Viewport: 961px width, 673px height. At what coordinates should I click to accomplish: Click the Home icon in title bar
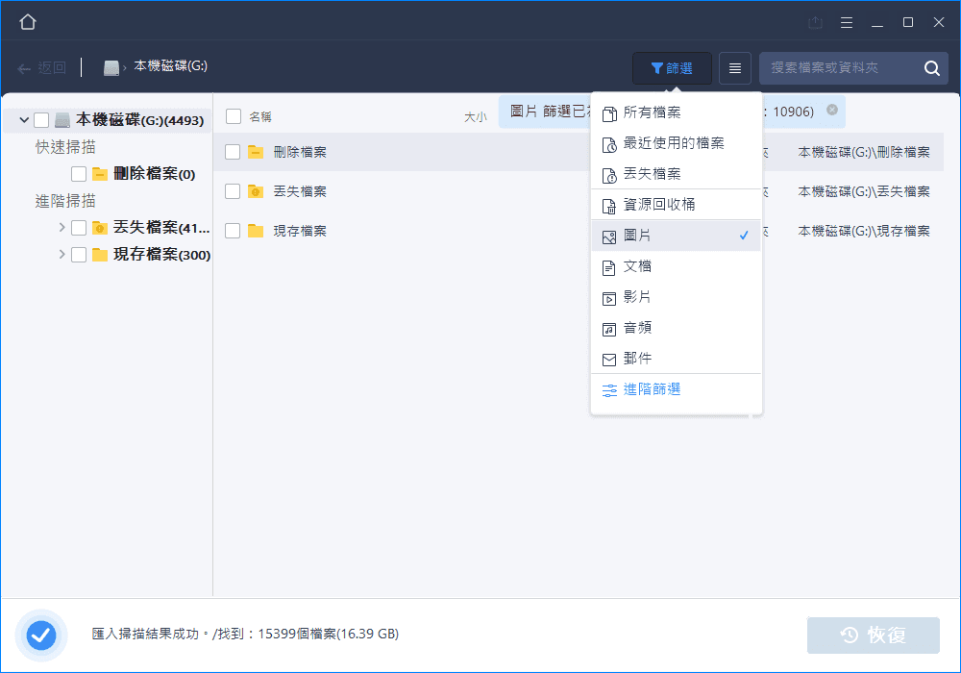(x=28, y=22)
